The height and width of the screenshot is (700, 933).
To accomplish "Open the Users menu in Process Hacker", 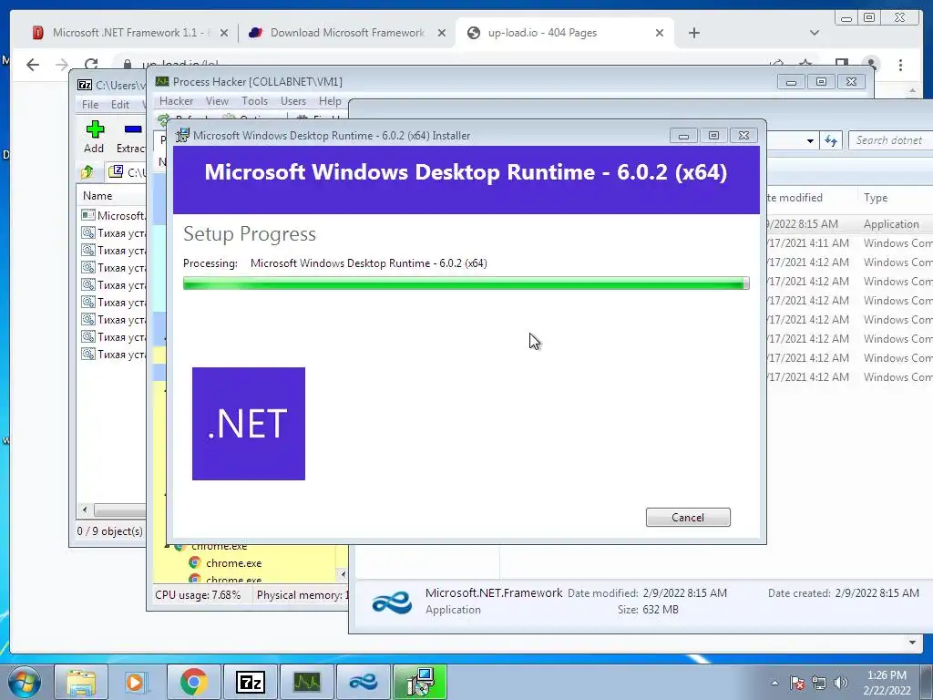I will point(293,101).
